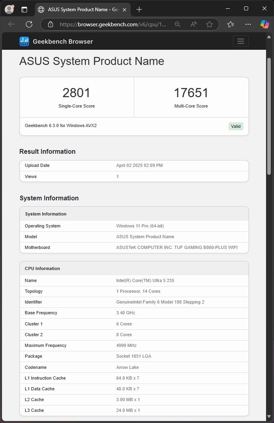Expand the hamburger navigation menu
This screenshot has height=423, width=274.
[241, 41]
